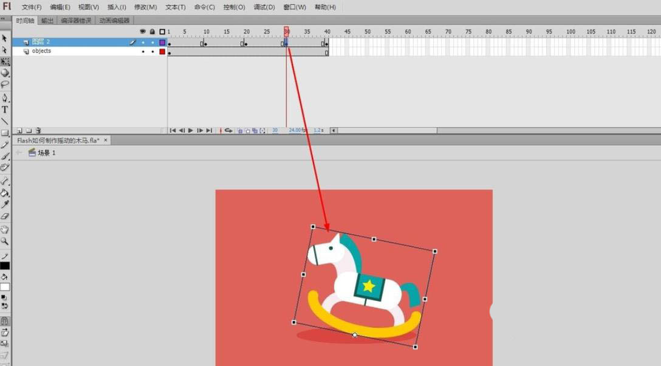Screen dimensions: 661x366
Task: Select the Zoom magnifier tool
Action: (5, 241)
